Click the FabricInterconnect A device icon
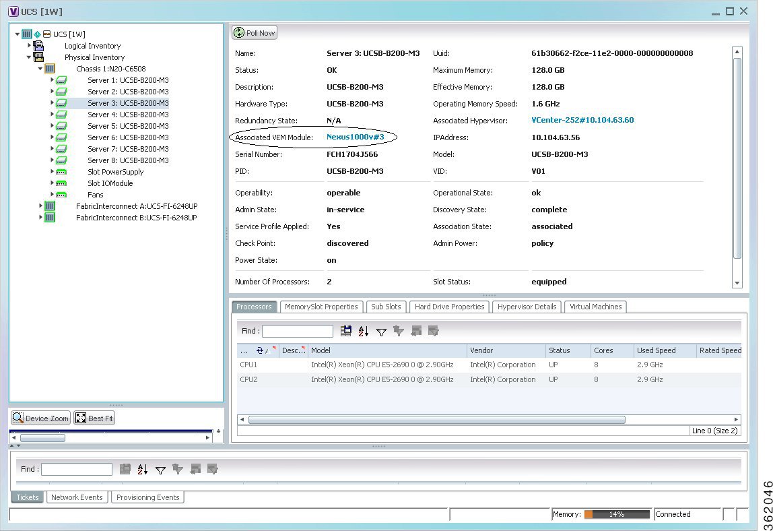Image resolution: width=773 pixels, height=531 pixels. [x=50, y=206]
